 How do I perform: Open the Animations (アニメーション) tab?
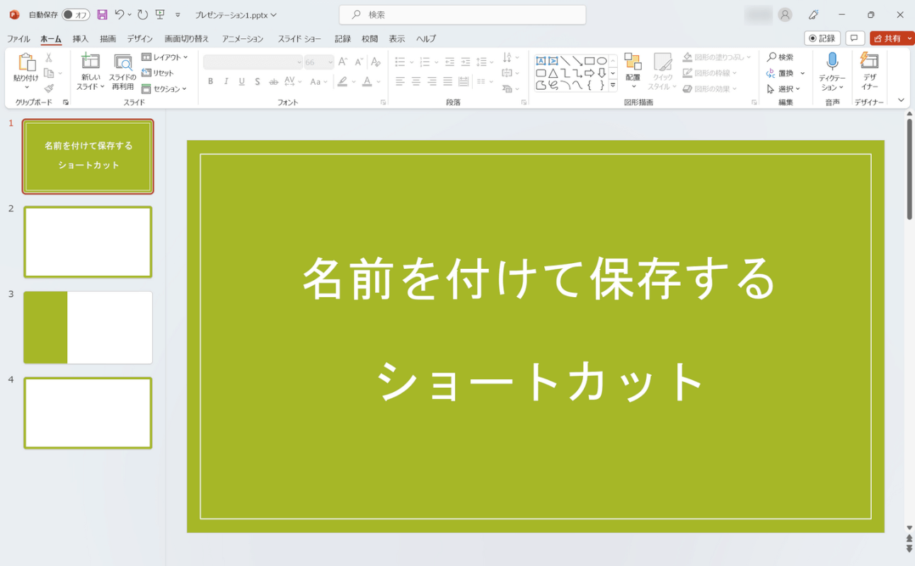[x=243, y=39]
